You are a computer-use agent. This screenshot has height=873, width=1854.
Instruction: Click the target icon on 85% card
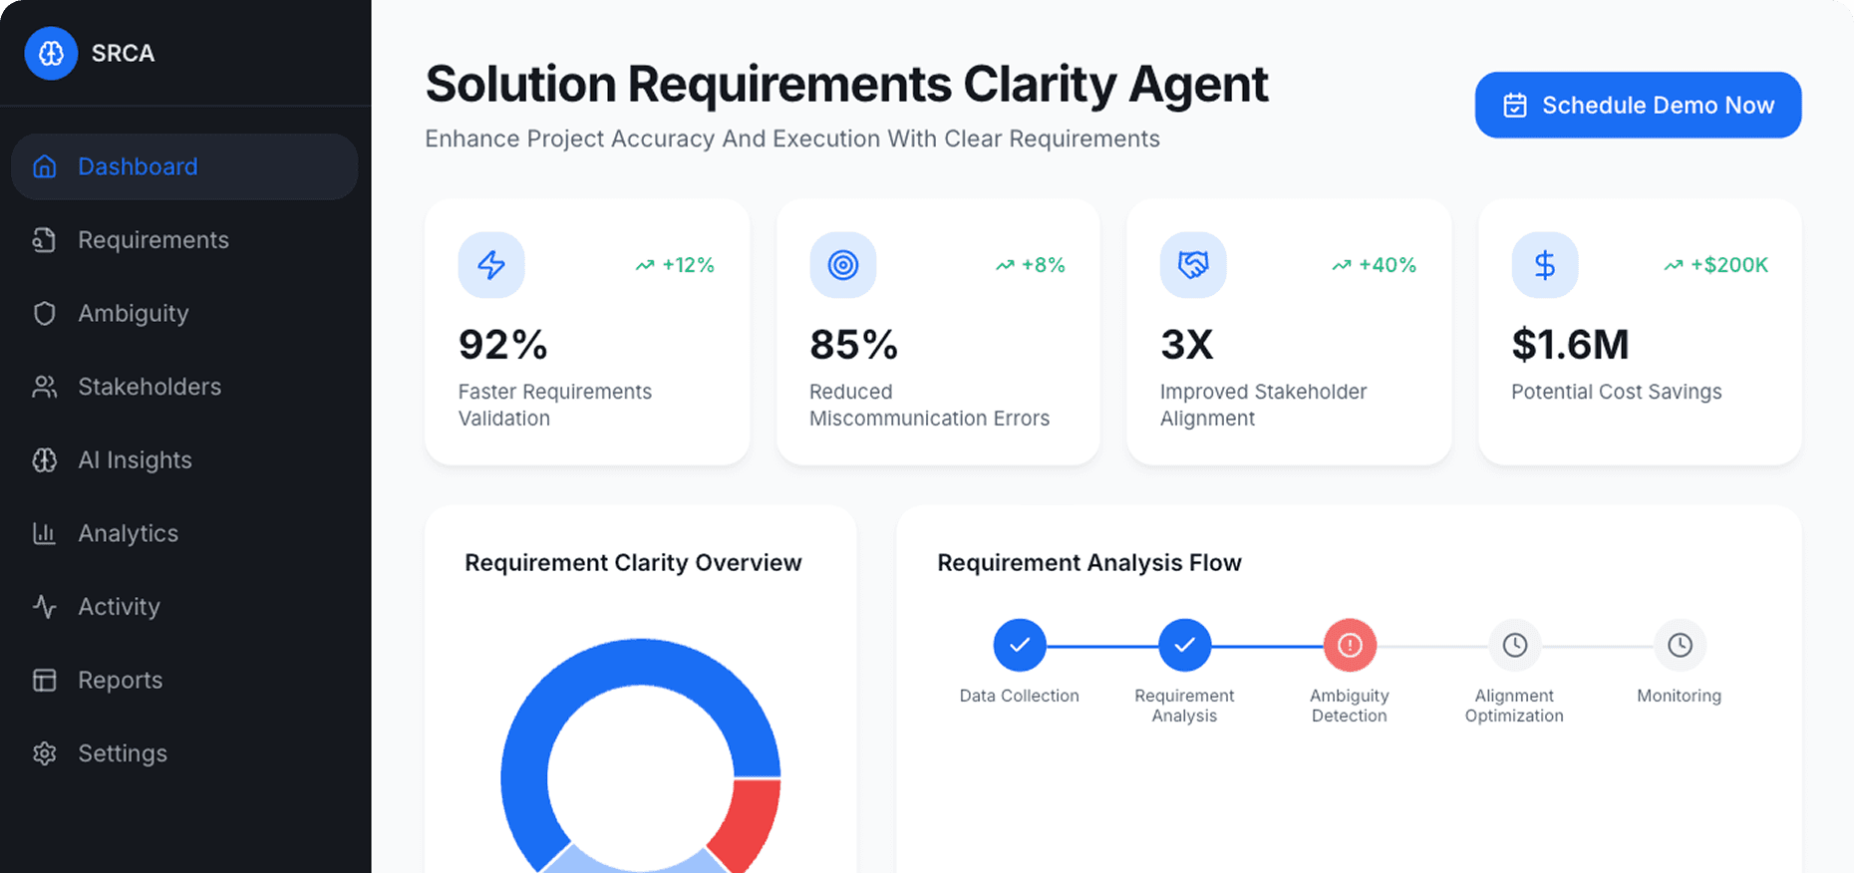coord(843,265)
